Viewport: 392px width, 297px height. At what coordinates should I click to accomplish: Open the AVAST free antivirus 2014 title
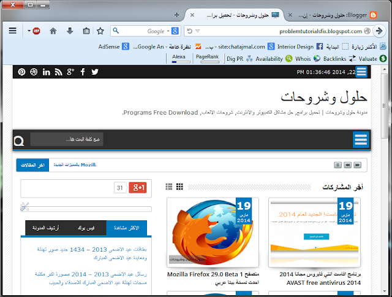click(x=320, y=279)
